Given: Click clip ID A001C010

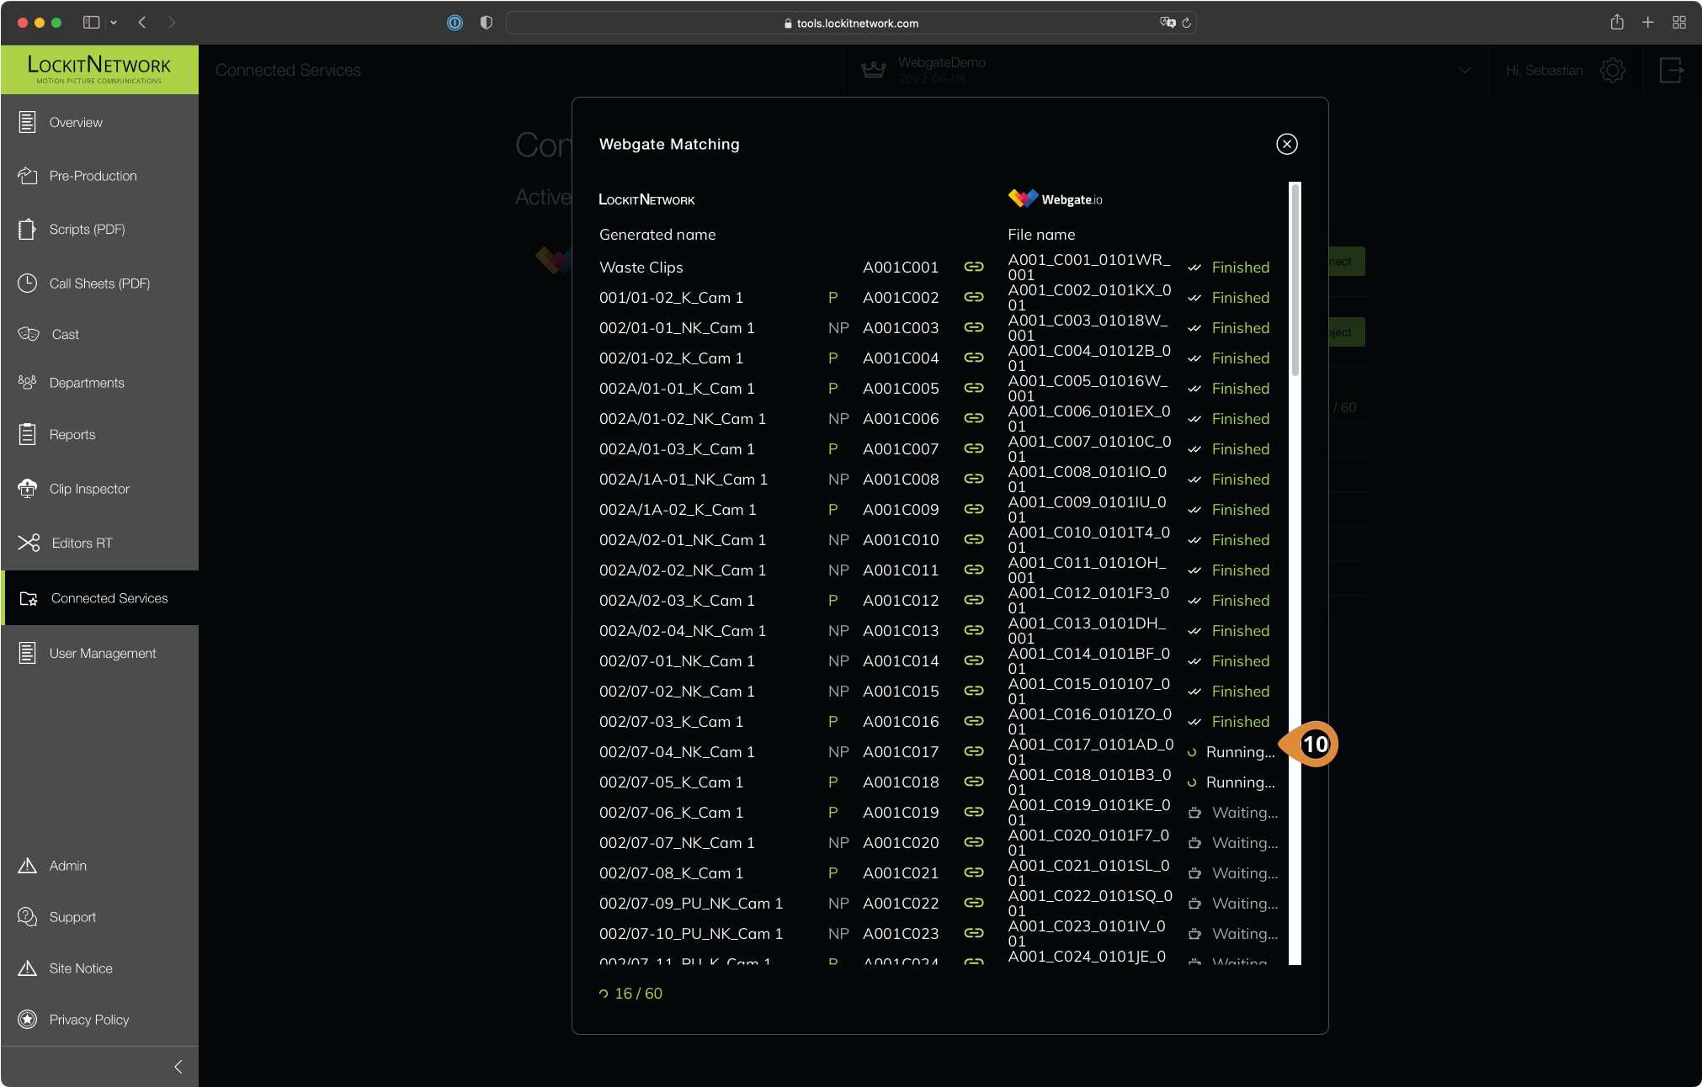Looking at the screenshot, I should coord(900,539).
